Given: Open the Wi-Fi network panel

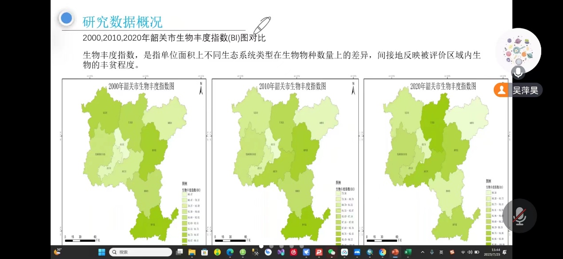Looking at the screenshot, I should [463, 252].
